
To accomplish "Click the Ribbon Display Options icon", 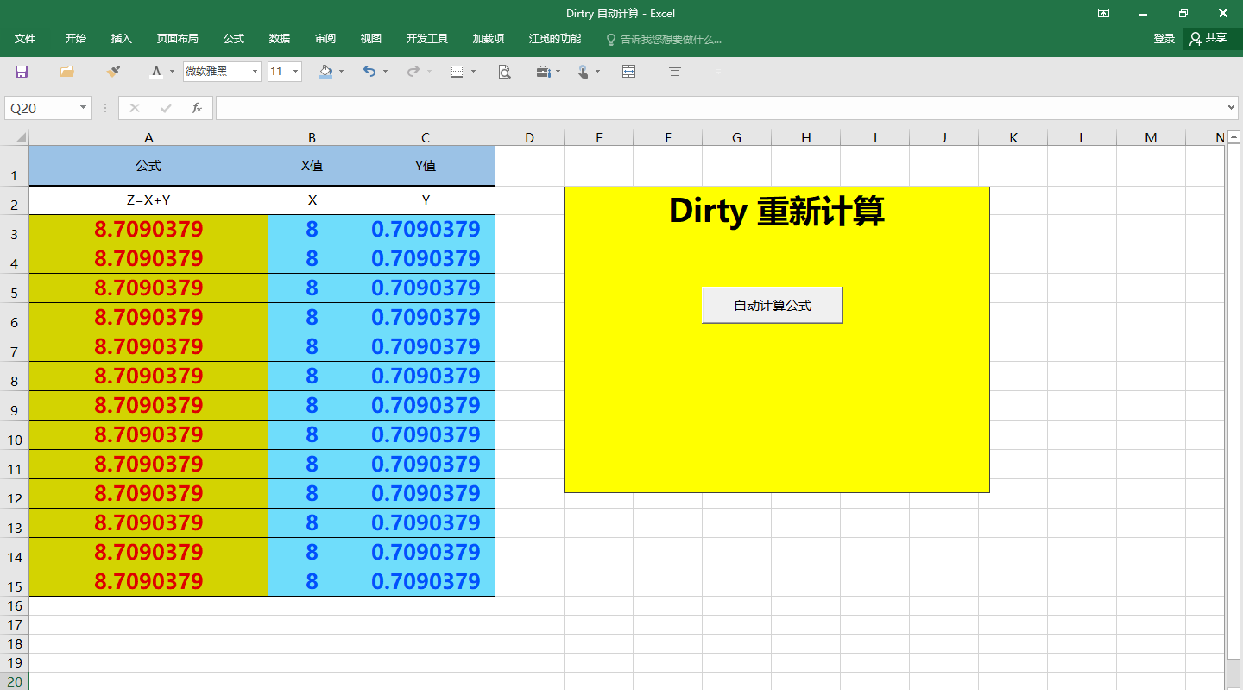I will (1103, 13).
